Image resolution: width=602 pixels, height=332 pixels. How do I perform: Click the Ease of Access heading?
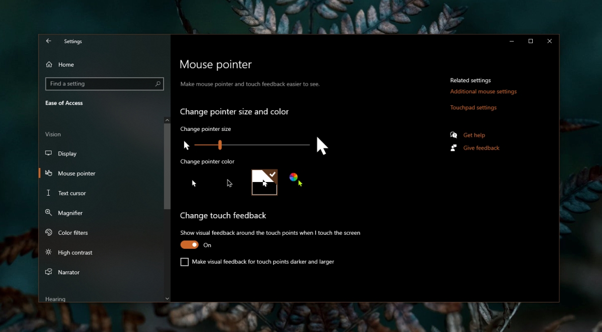(64, 103)
